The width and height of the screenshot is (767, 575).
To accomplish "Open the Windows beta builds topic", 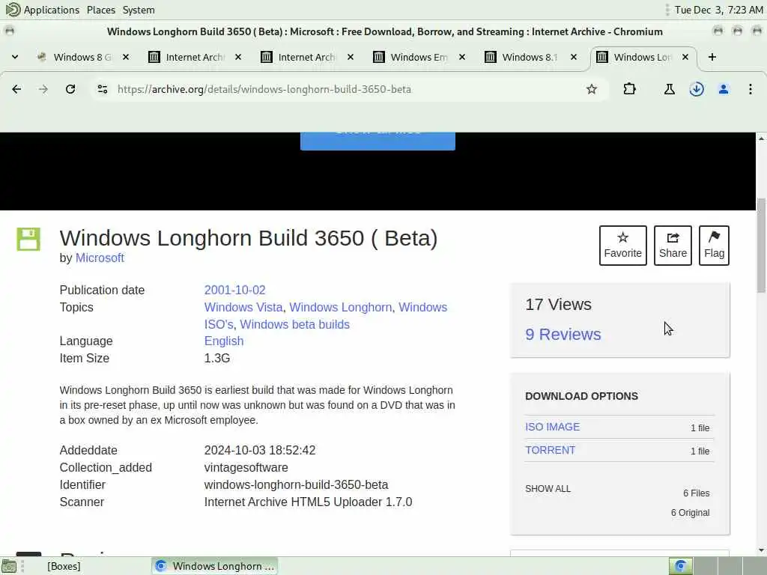I will [x=294, y=324].
